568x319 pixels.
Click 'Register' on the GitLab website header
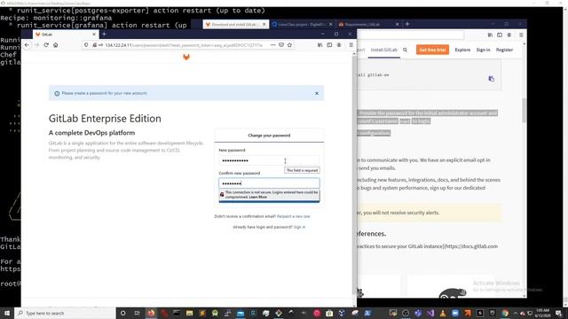point(504,50)
